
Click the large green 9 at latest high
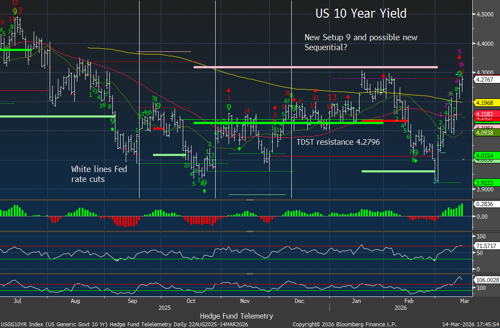point(459,74)
